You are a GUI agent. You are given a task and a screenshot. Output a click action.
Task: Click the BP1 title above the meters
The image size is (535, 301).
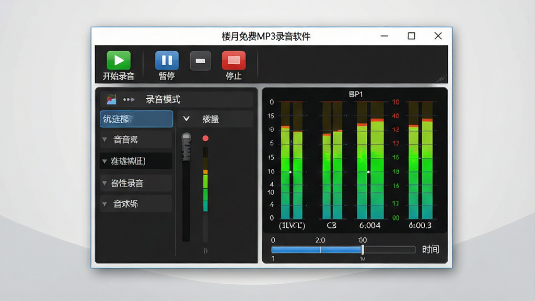(x=355, y=94)
